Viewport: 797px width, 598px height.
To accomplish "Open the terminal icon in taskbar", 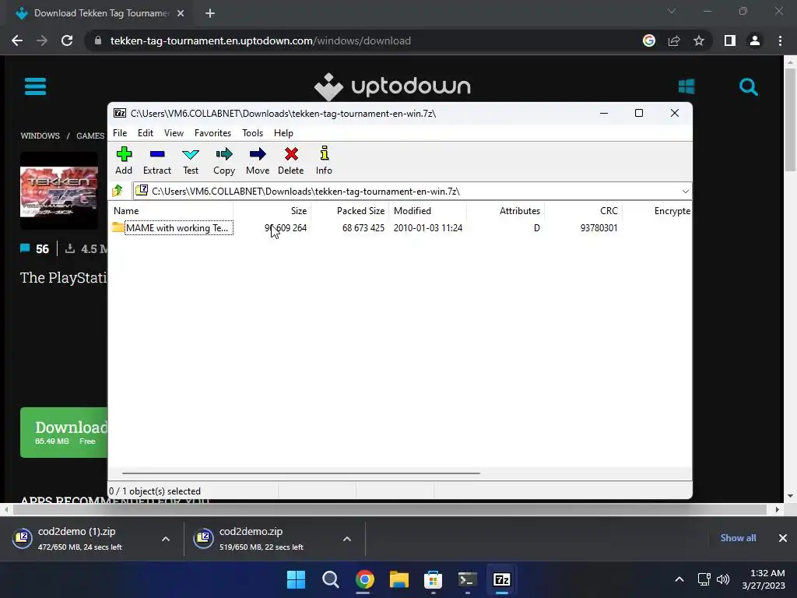I will [467, 579].
